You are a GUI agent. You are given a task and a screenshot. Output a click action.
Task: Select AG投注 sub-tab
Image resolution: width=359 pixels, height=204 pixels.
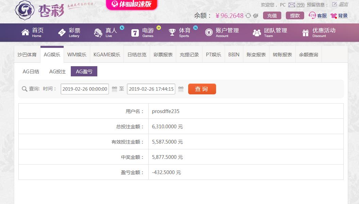point(57,72)
